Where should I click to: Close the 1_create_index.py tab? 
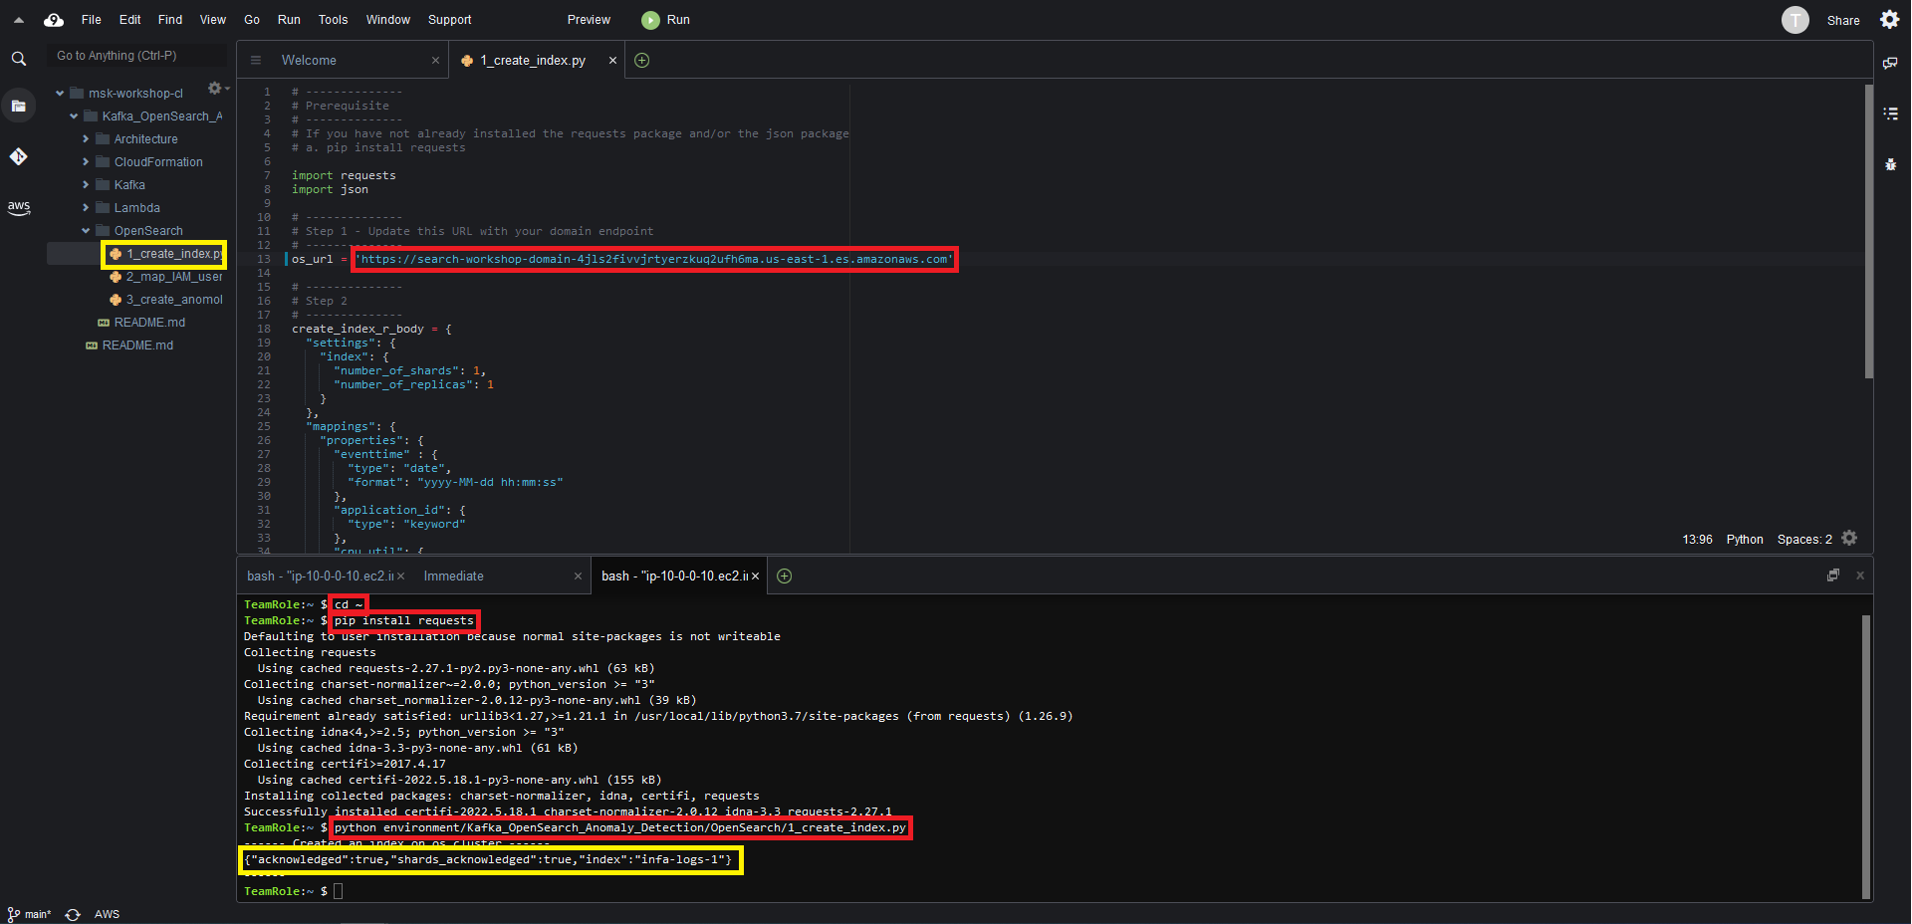pos(612,61)
